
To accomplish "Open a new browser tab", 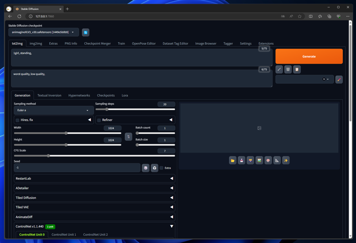I will 67,9.
